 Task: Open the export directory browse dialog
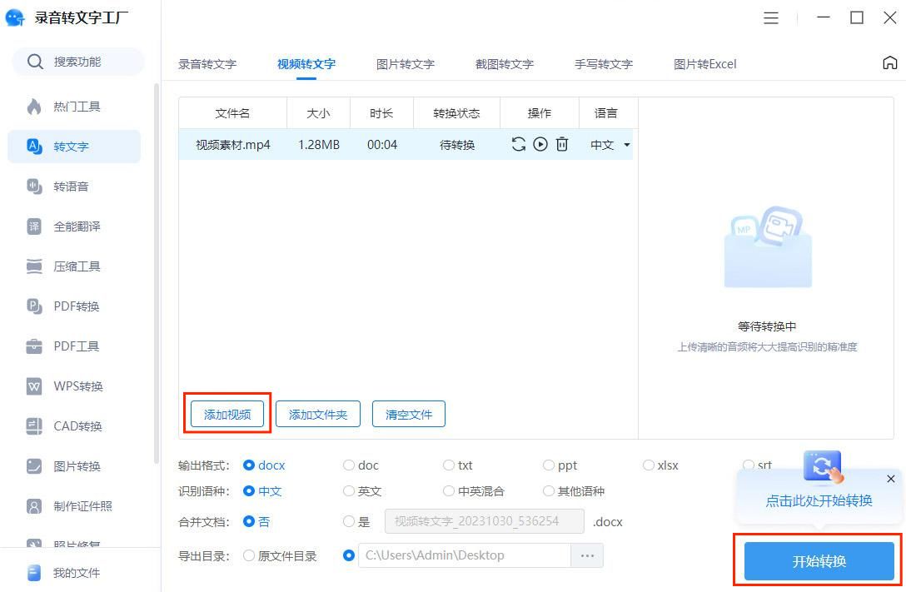click(x=587, y=555)
